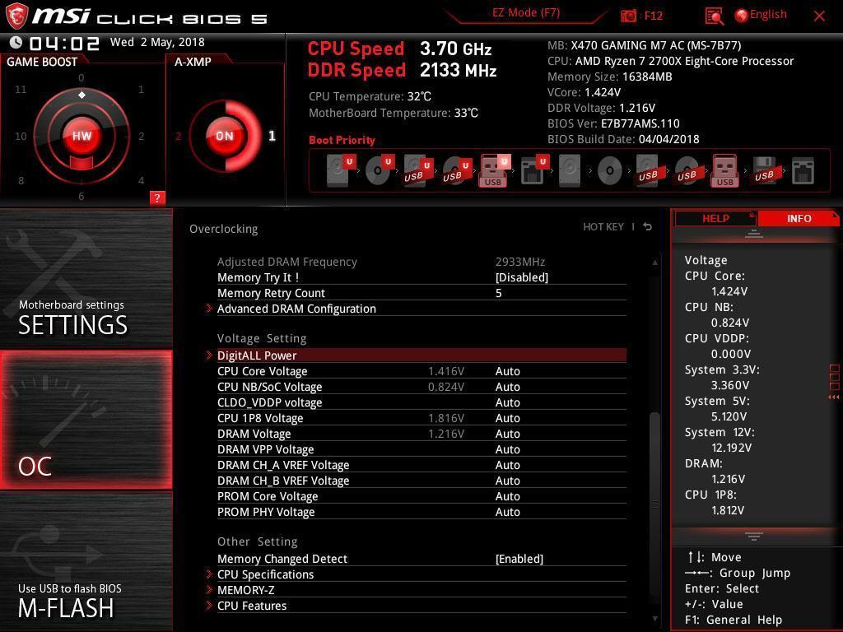Select the legacy network boot icon without badge
The image size is (843, 632).
(803, 170)
